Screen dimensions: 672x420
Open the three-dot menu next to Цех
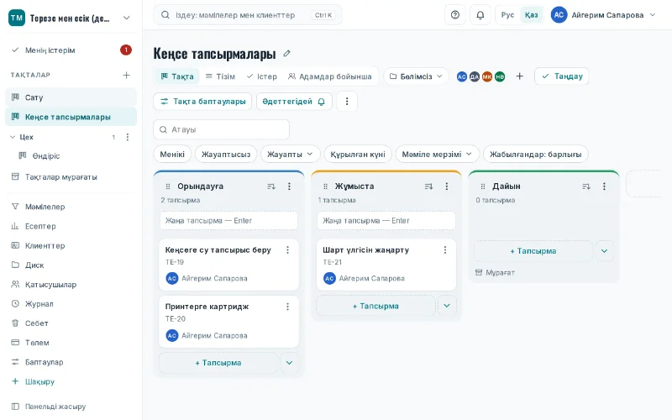click(128, 137)
